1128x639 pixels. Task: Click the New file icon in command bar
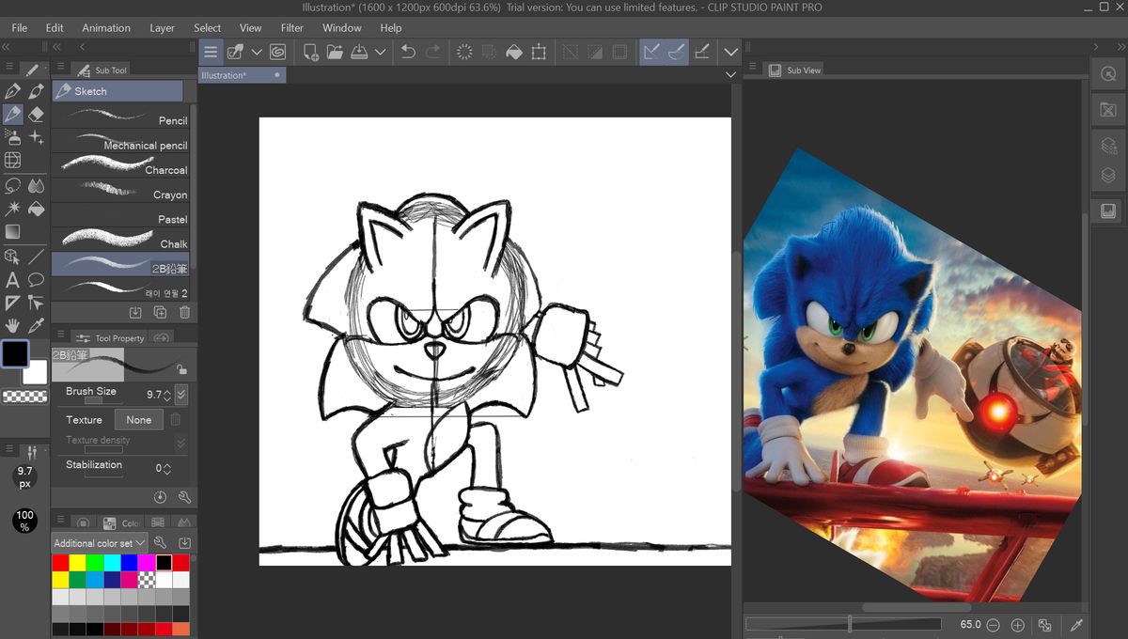click(x=311, y=52)
